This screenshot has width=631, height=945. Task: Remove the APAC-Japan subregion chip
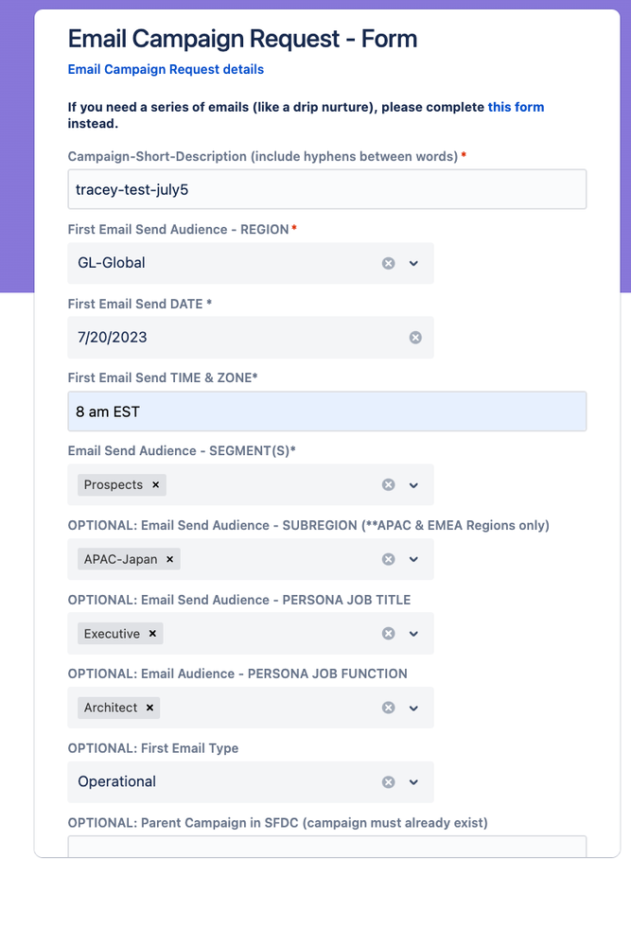pyautogui.click(x=168, y=559)
